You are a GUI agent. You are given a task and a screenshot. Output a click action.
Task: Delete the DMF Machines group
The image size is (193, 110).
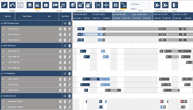pos(69,46)
